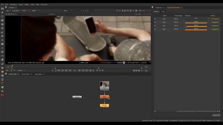Open the Filter nodes toolbar icon
The width and height of the screenshot is (223, 125).
coord(2,28)
